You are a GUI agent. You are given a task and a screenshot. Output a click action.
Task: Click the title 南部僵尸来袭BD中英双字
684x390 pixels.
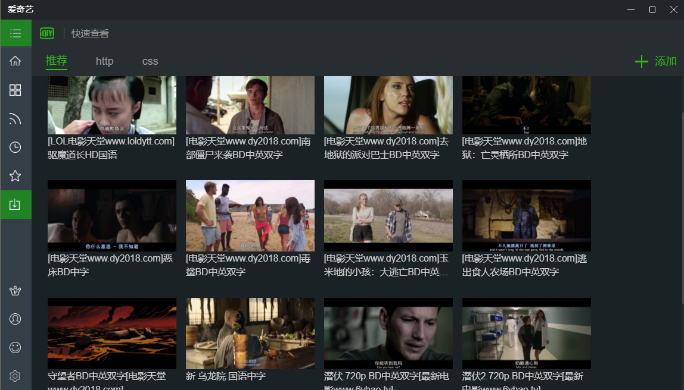(248, 148)
